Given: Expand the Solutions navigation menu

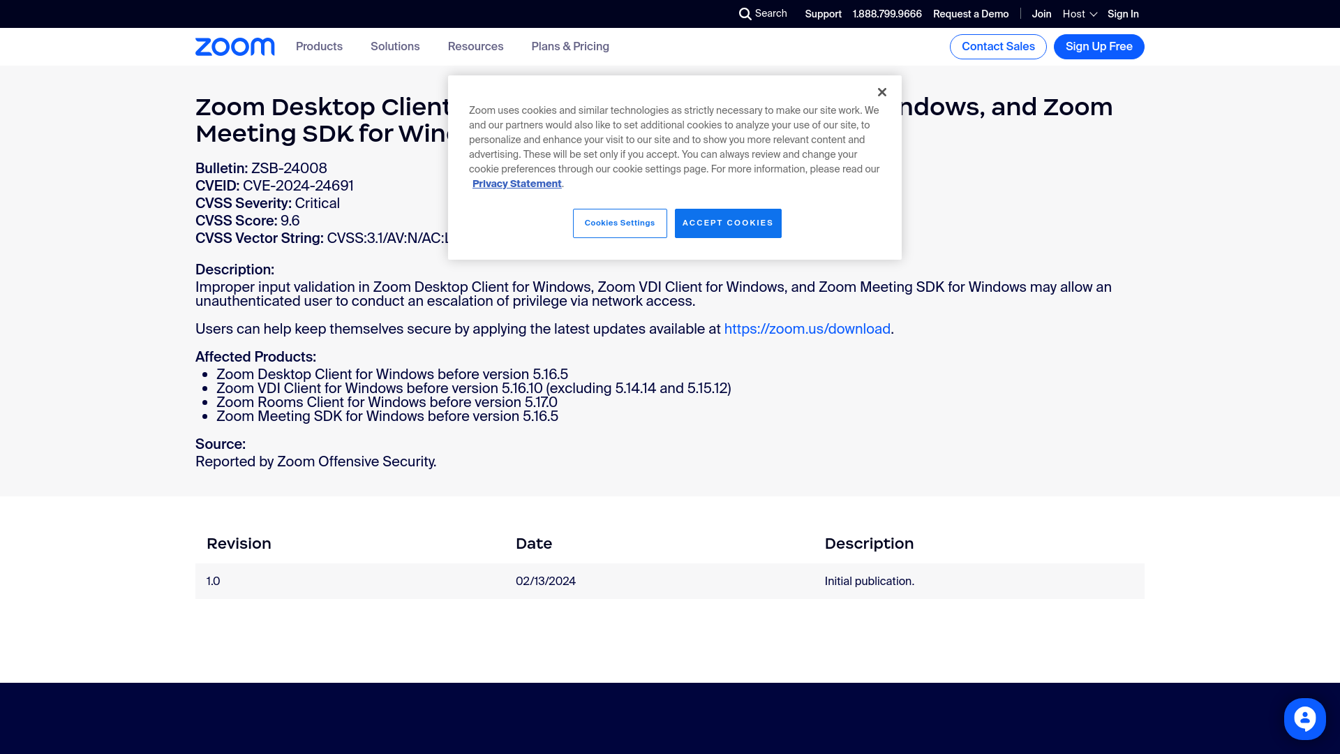Looking at the screenshot, I should tap(395, 46).
